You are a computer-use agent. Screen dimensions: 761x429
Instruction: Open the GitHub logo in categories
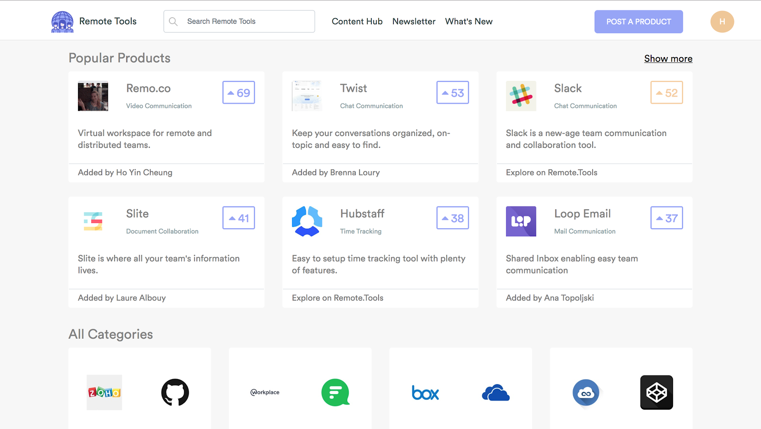pyautogui.click(x=175, y=392)
